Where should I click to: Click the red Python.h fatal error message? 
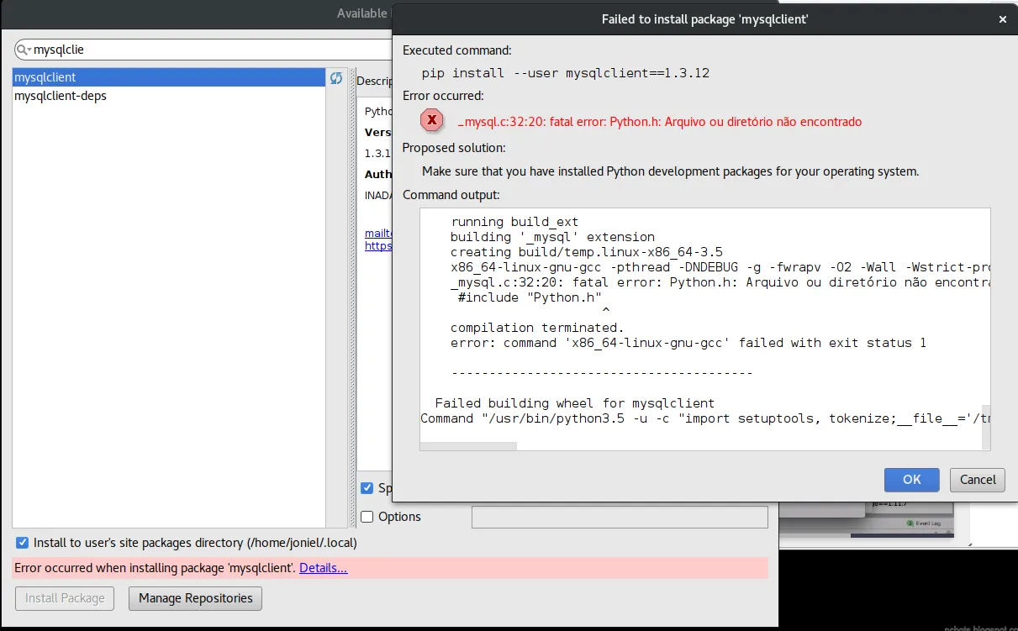tap(660, 122)
